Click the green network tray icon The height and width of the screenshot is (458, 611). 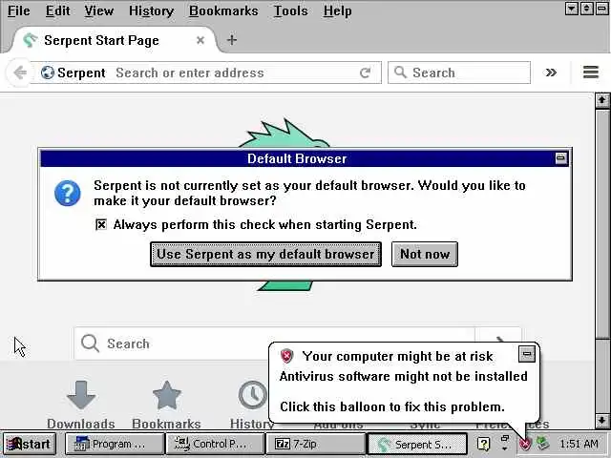(543, 443)
